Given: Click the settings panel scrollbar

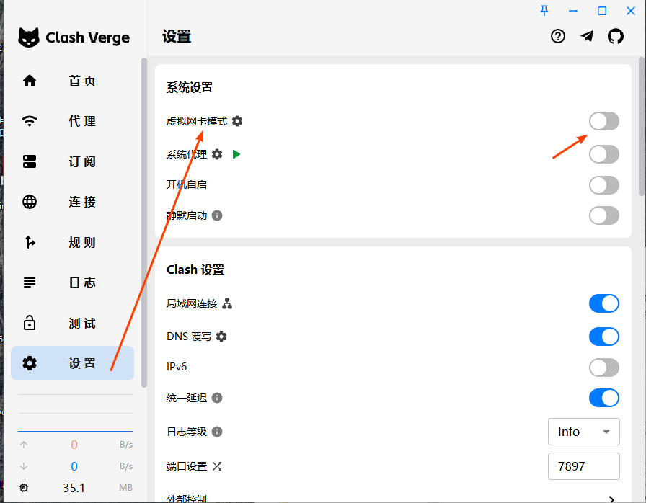Looking at the screenshot, I should pyautogui.click(x=642, y=126).
